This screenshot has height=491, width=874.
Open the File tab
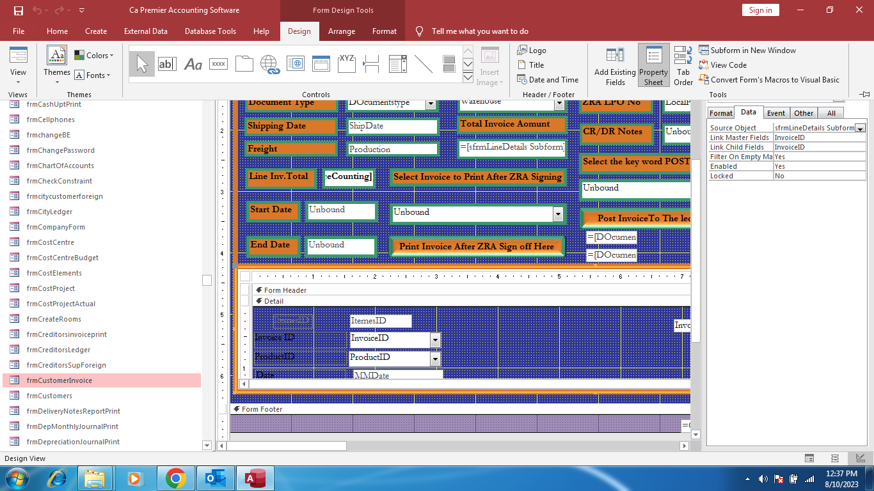(x=19, y=31)
